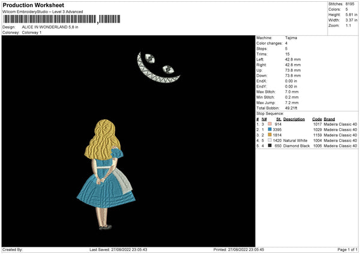Image resolution: width=360 pixels, height=254 pixels.
Task: Click thread code 1017
Action: tap(317, 124)
